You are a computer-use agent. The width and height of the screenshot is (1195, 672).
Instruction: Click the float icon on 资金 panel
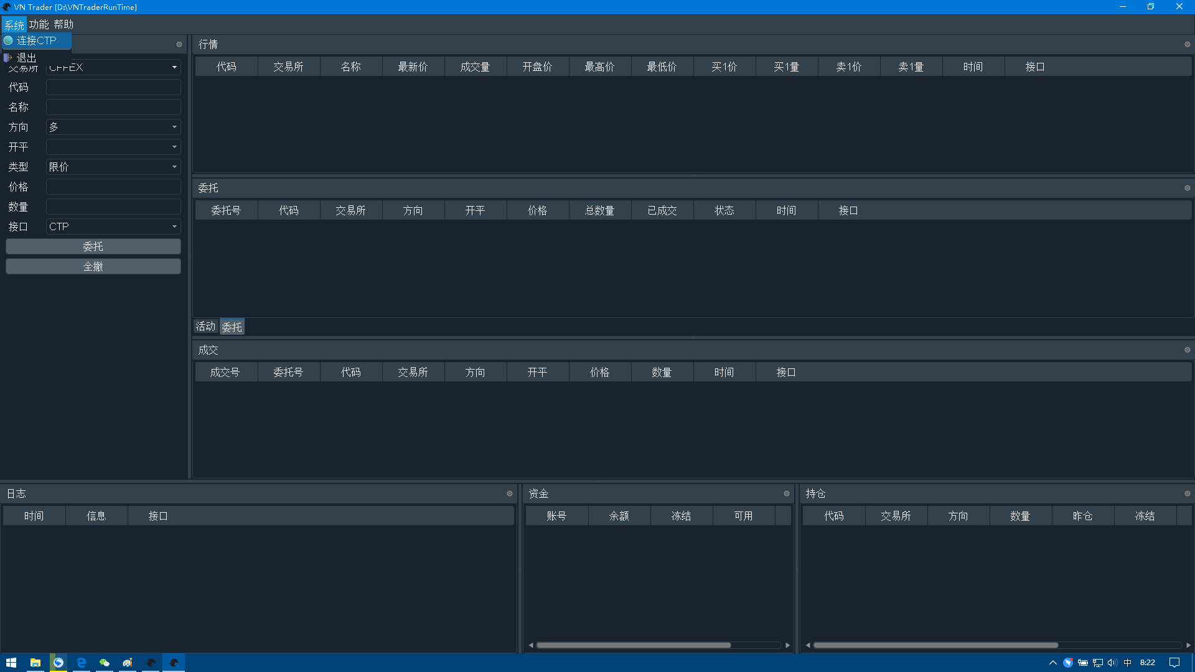point(786,493)
